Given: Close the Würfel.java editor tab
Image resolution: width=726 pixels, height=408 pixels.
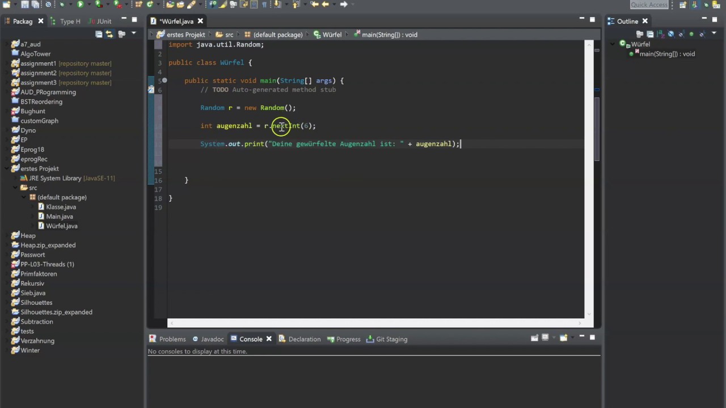Looking at the screenshot, I should click(x=200, y=21).
